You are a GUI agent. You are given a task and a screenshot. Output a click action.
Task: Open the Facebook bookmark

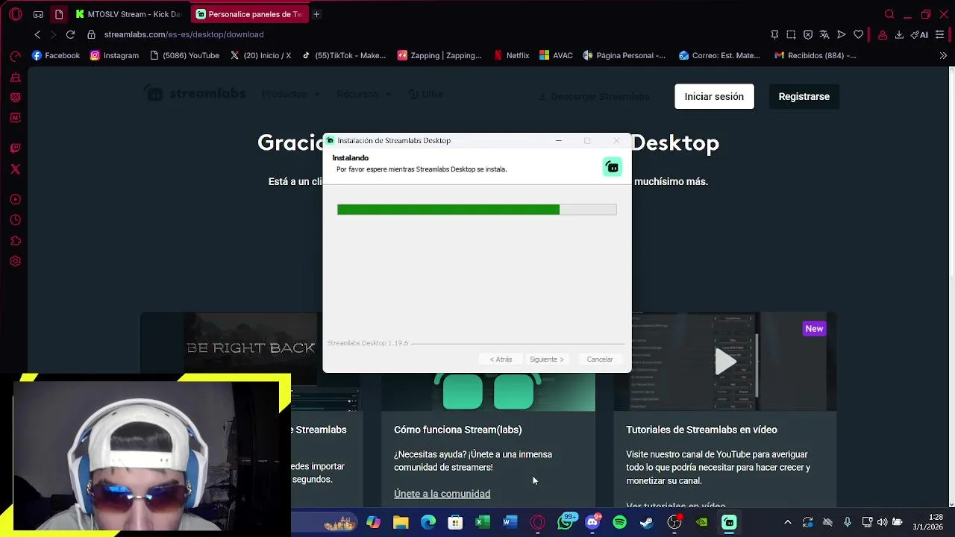(x=56, y=55)
